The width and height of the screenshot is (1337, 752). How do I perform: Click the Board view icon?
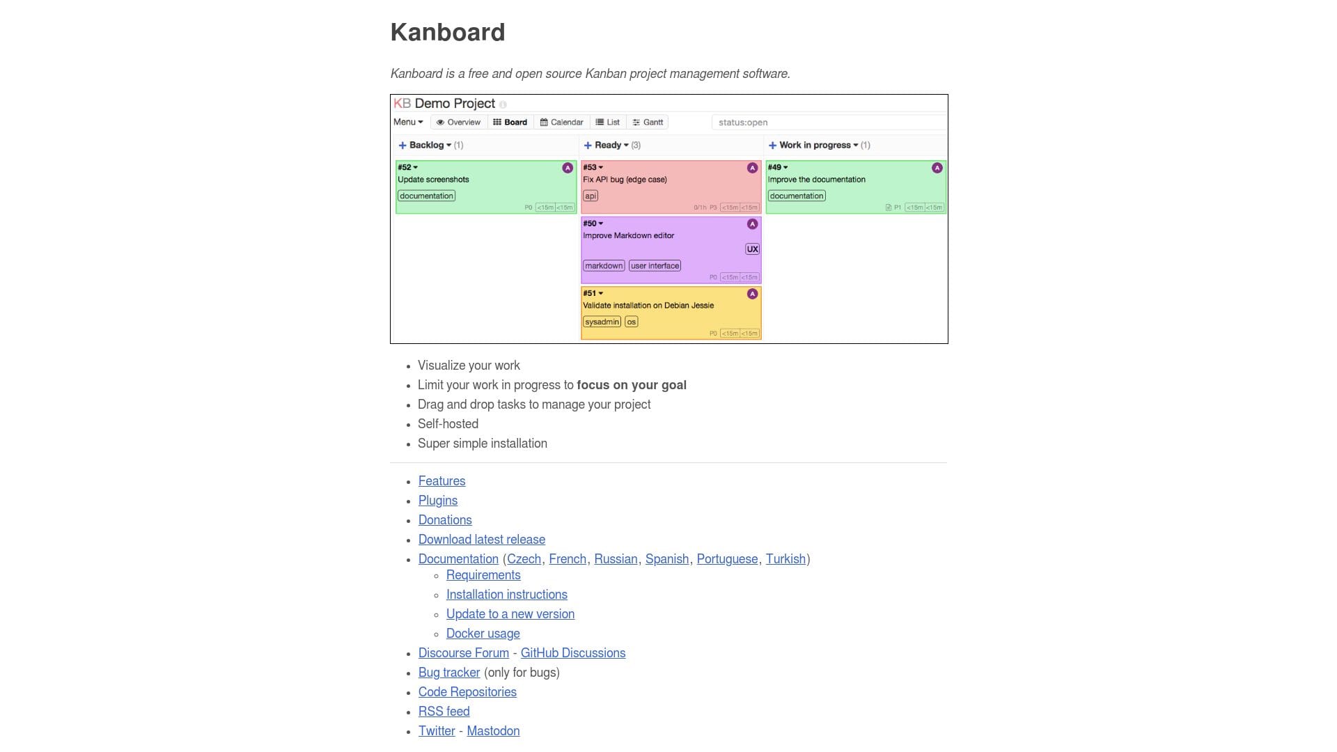[497, 121]
